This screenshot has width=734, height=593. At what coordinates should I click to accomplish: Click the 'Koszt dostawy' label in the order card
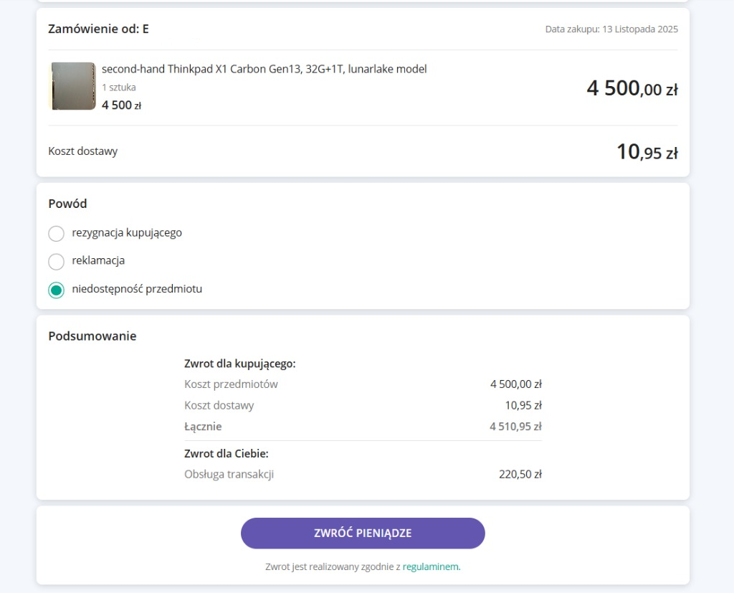pyautogui.click(x=82, y=151)
